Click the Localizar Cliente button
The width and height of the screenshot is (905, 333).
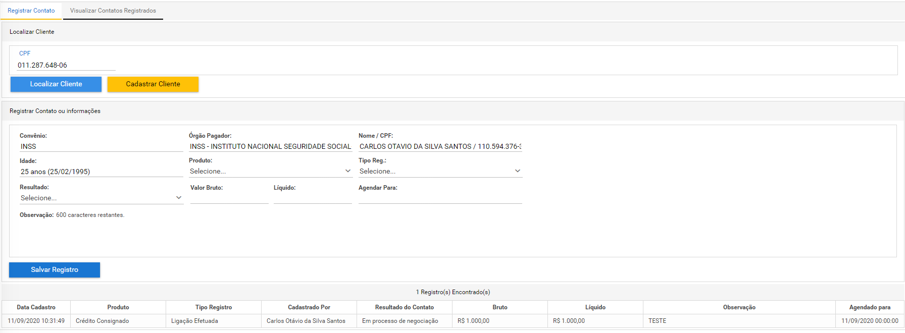tap(56, 84)
